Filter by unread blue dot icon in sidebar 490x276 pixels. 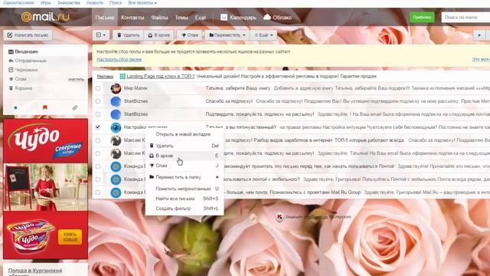pos(15,107)
